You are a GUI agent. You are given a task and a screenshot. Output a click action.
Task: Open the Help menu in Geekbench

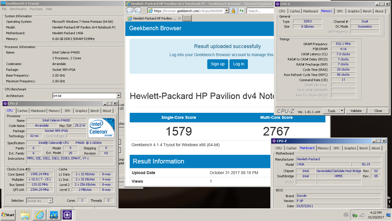click(49, 9)
